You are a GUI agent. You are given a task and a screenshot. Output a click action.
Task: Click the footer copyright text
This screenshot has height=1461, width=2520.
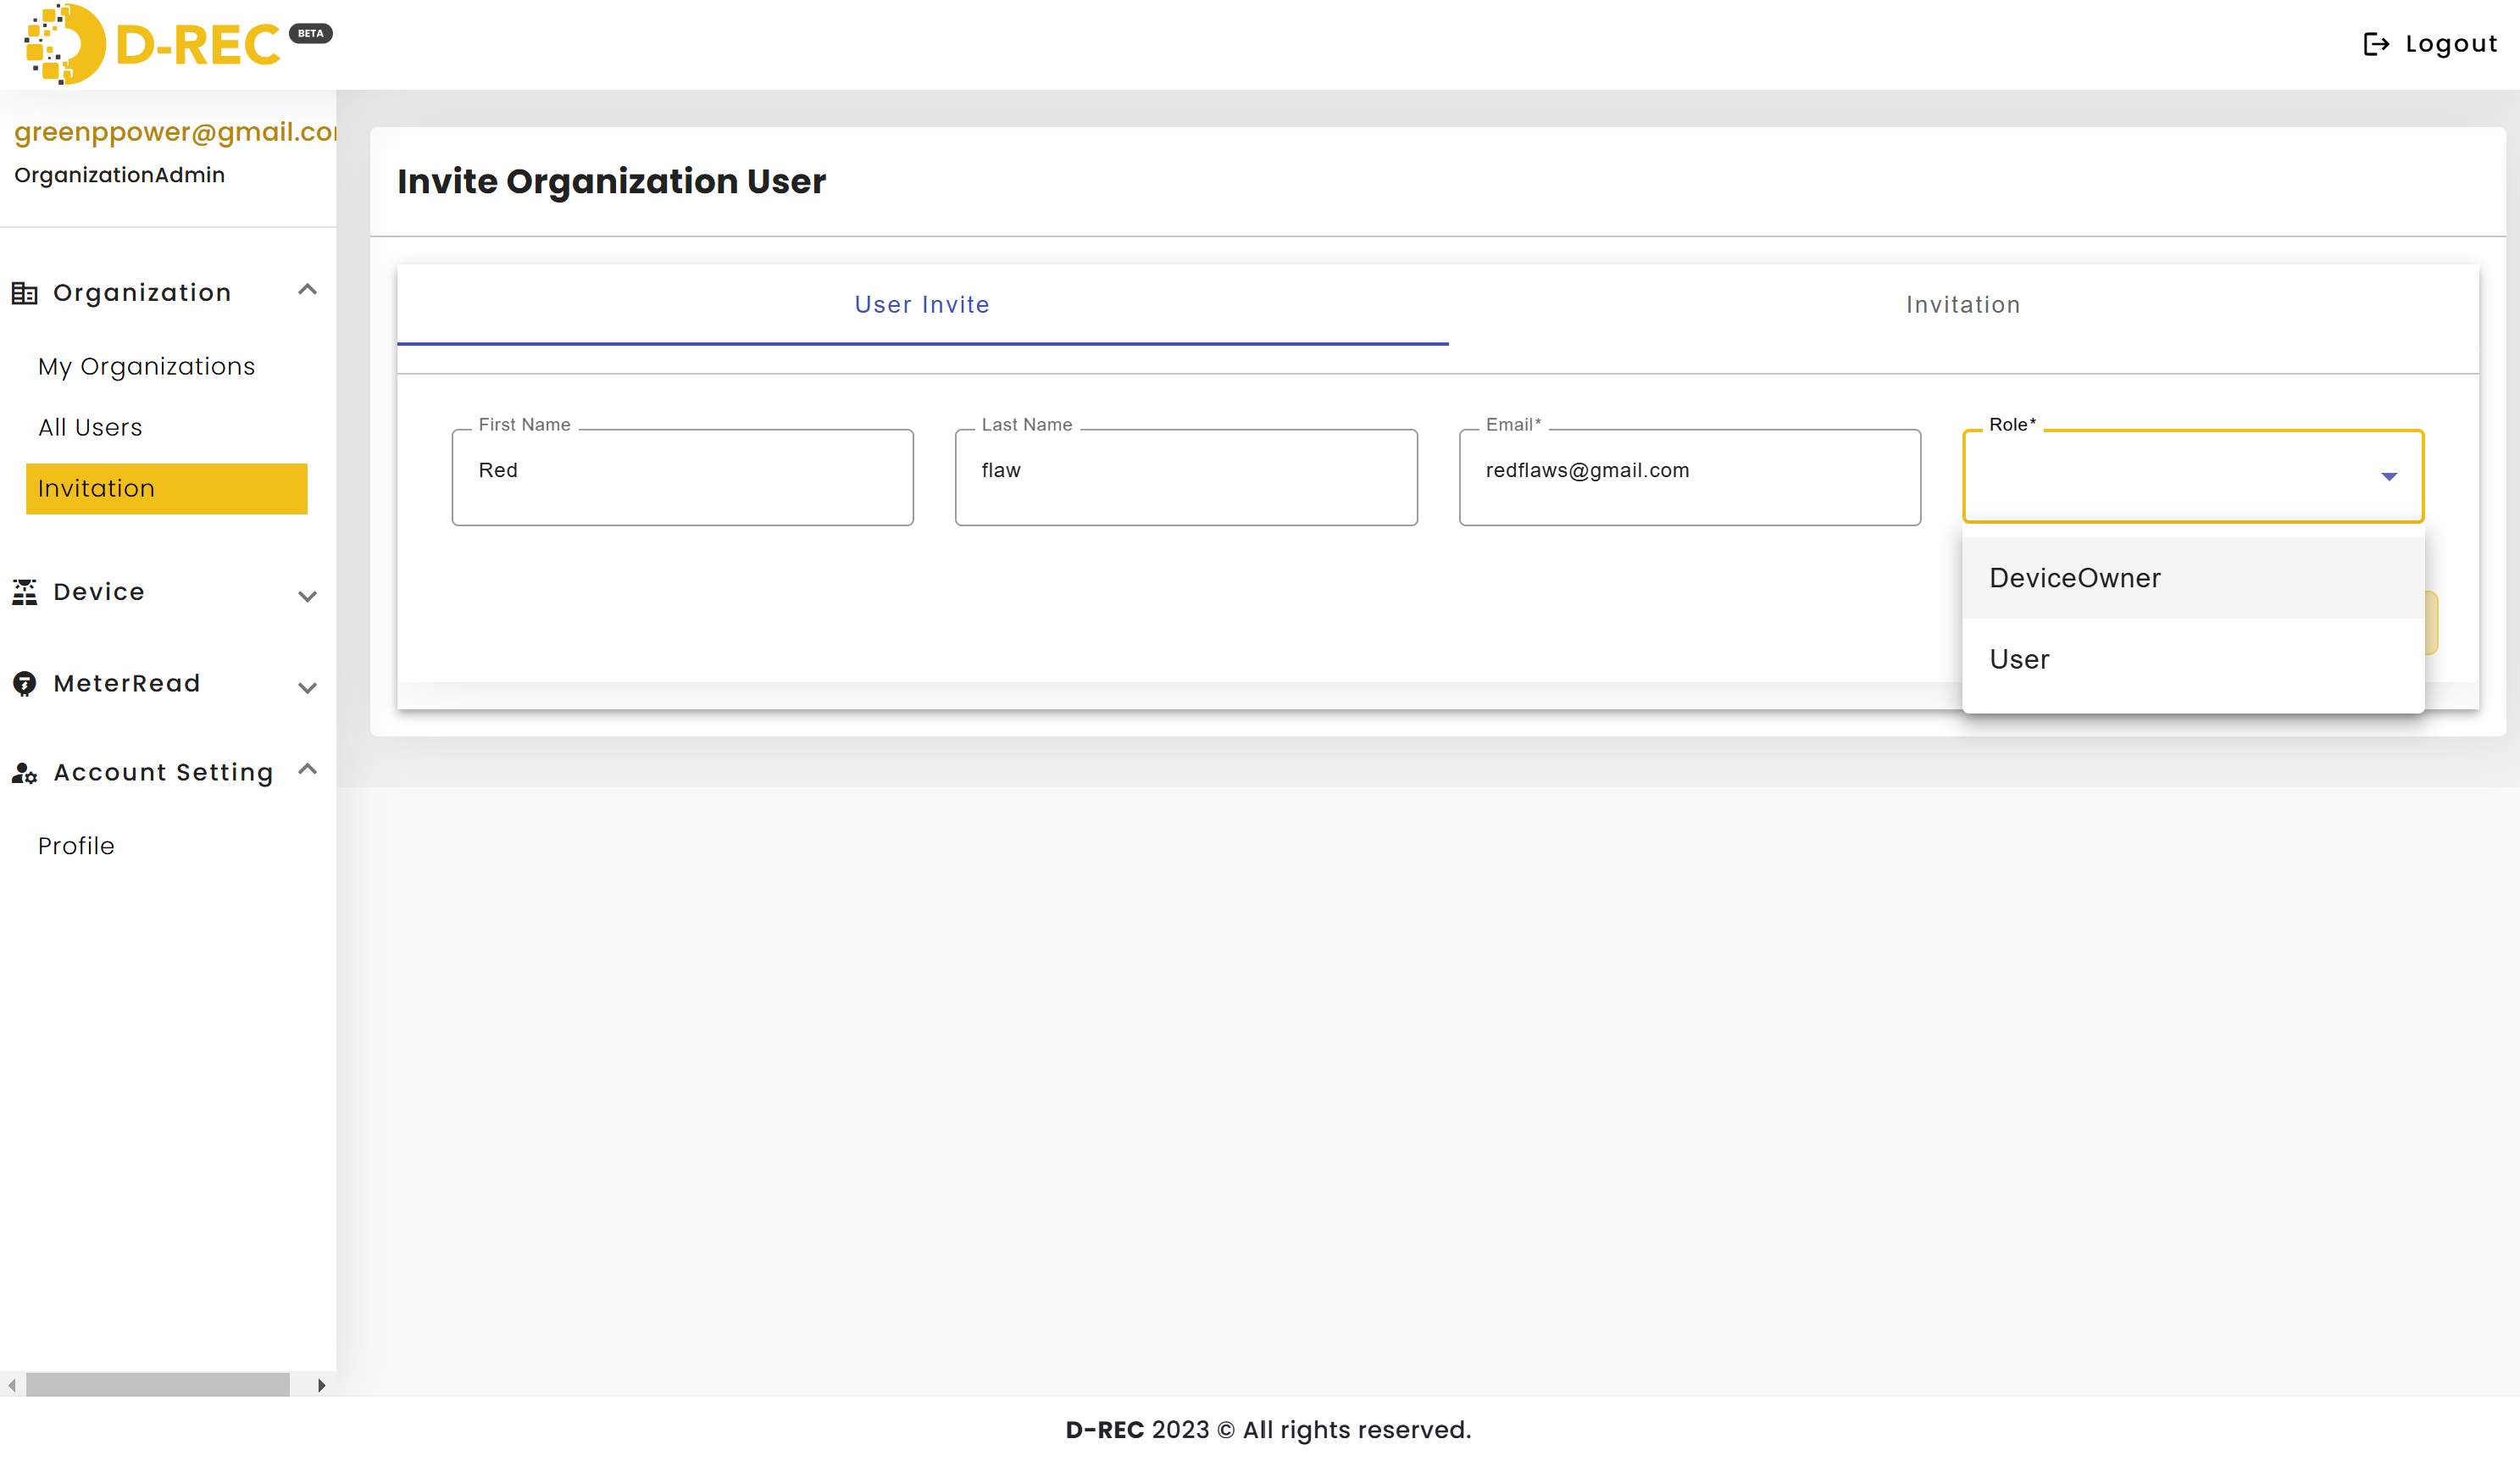(x=1268, y=1429)
